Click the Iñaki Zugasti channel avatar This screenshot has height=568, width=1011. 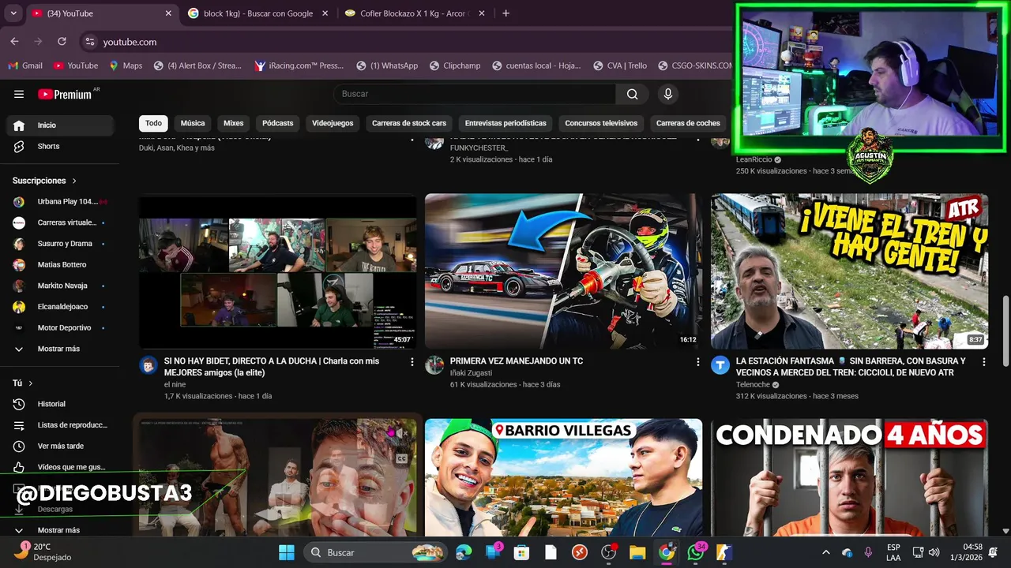434,364
